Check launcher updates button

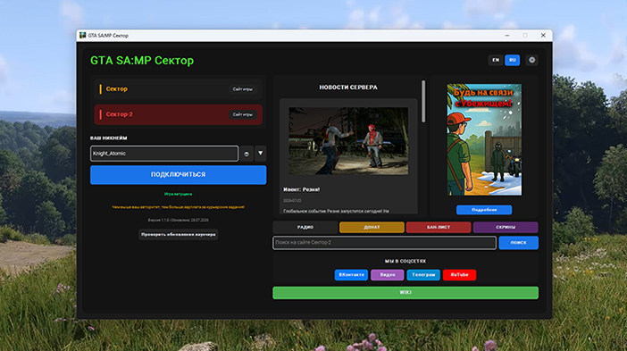[x=179, y=234]
